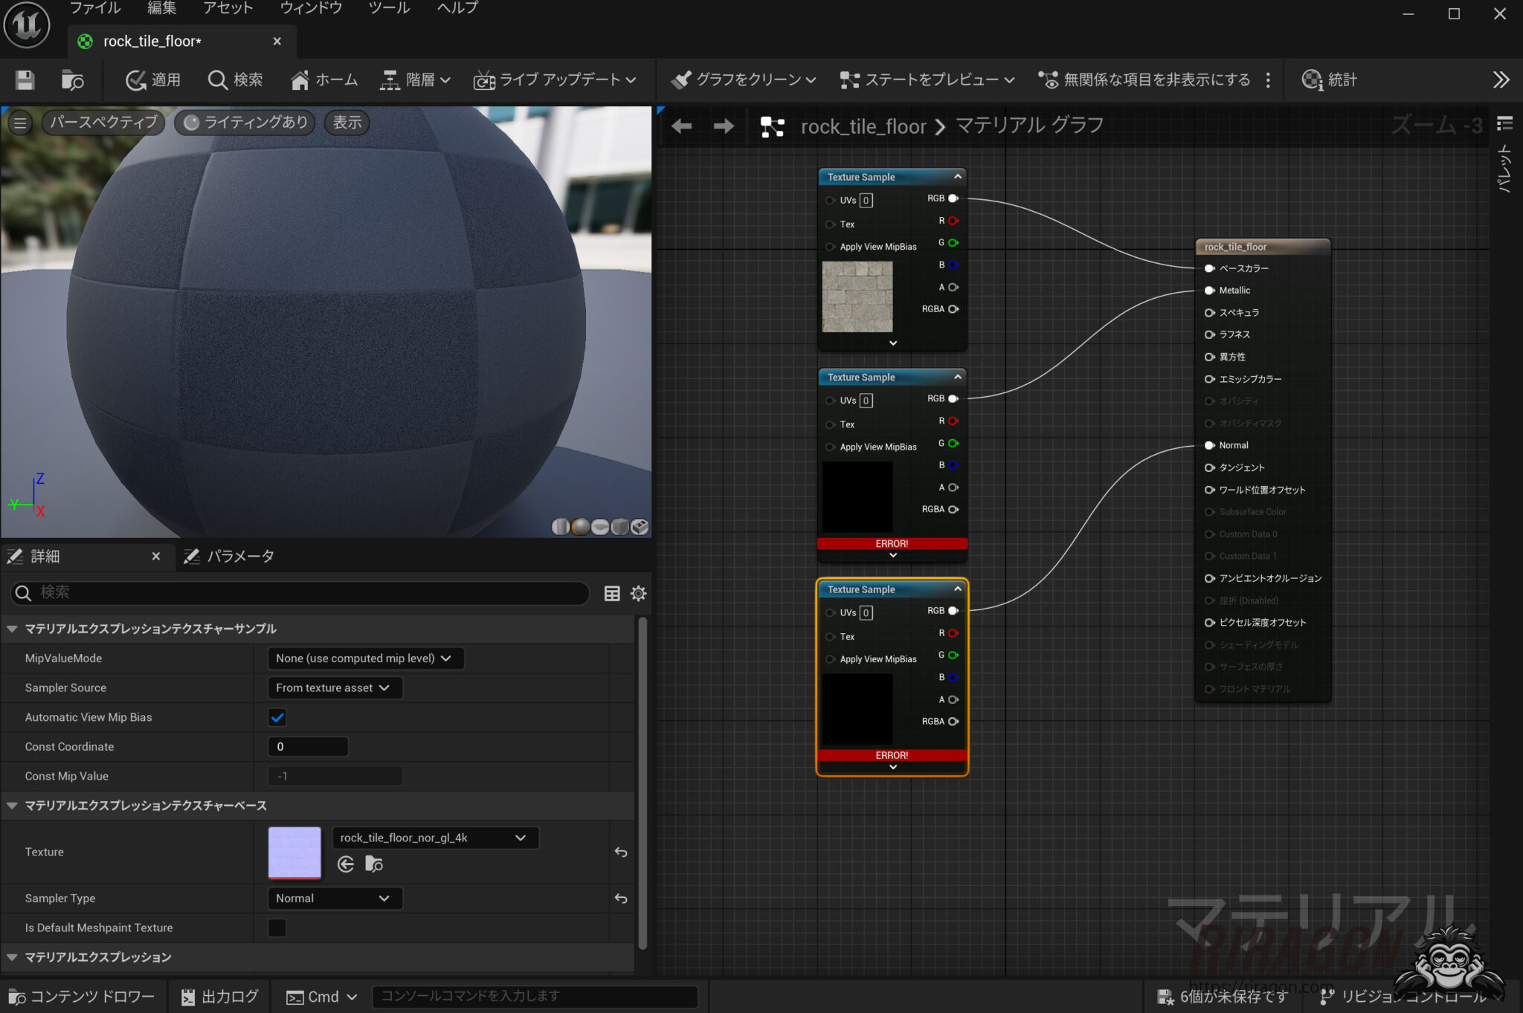
Task: Save the rock_tile_floor material
Action: click(25, 80)
